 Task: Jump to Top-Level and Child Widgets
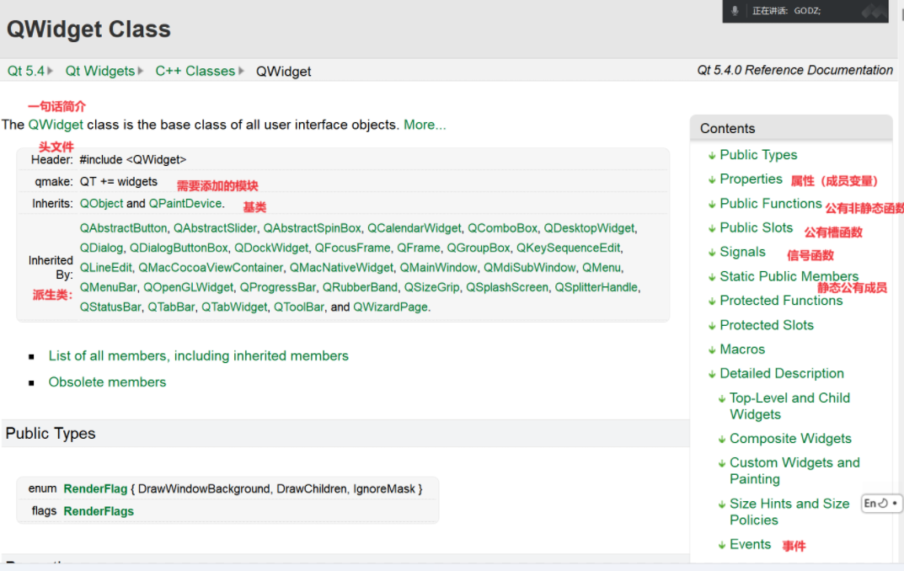tap(789, 406)
